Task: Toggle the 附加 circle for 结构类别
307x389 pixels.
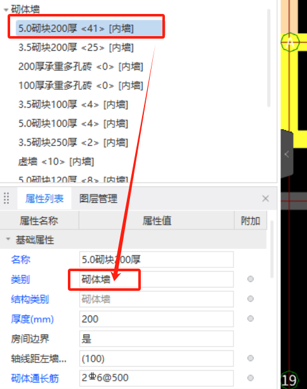Action: click(x=251, y=298)
